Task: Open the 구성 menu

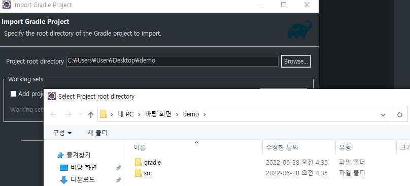Action: pyautogui.click(x=62, y=133)
